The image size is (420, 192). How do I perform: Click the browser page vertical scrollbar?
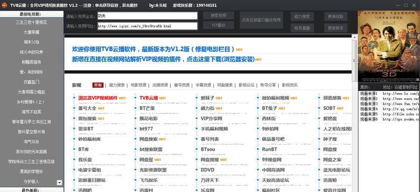pyautogui.click(x=354, y=60)
